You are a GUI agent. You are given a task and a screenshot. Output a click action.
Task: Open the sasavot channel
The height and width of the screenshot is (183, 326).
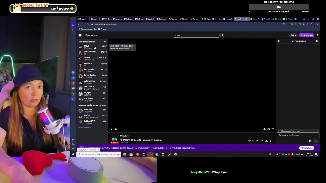92,59
